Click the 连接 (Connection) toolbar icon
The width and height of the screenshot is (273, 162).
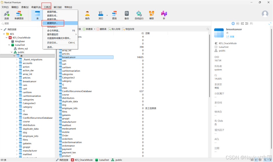[7, 15]
